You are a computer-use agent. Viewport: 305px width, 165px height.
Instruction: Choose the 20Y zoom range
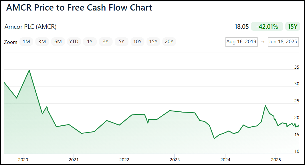click(x=169, y=42)
